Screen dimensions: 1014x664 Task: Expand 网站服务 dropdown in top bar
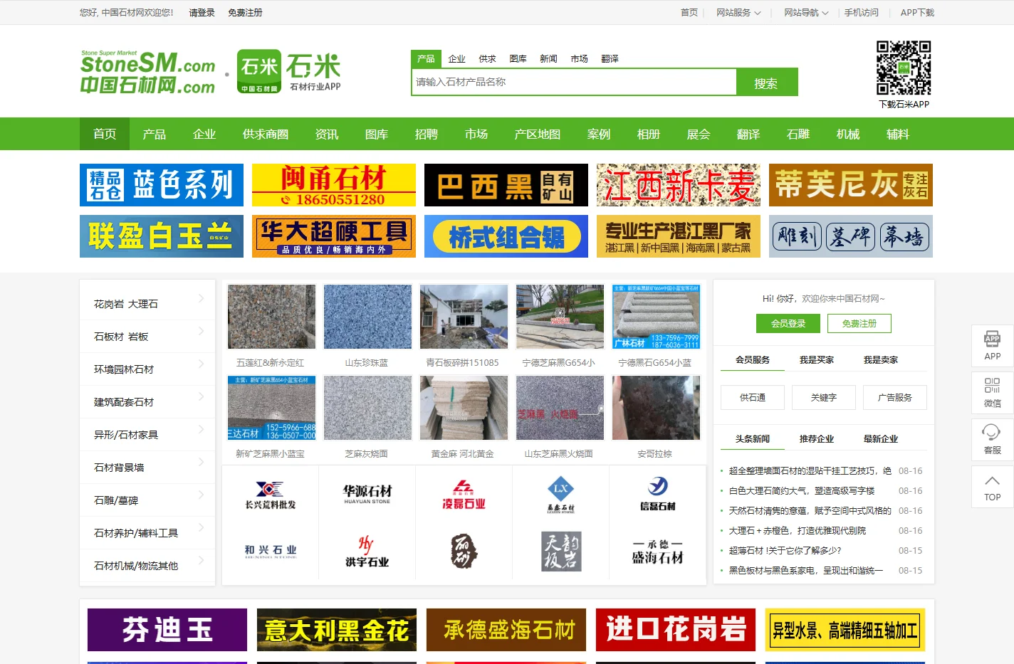pyautogui.click(x=738, y=13)
